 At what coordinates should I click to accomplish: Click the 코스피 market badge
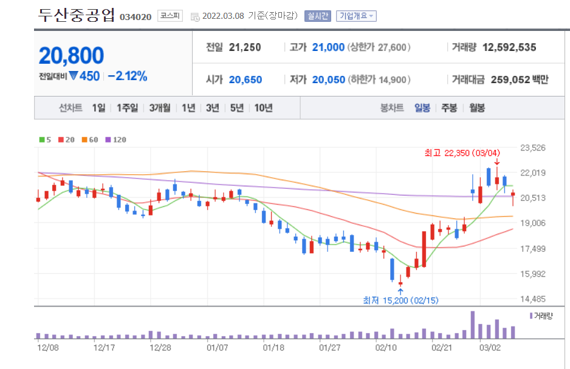pos(170,16)
